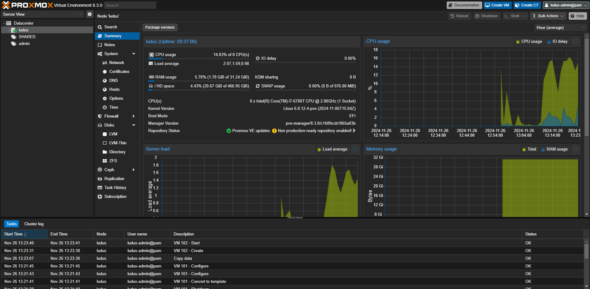Open the Server View settings gear

coord(89,14)
